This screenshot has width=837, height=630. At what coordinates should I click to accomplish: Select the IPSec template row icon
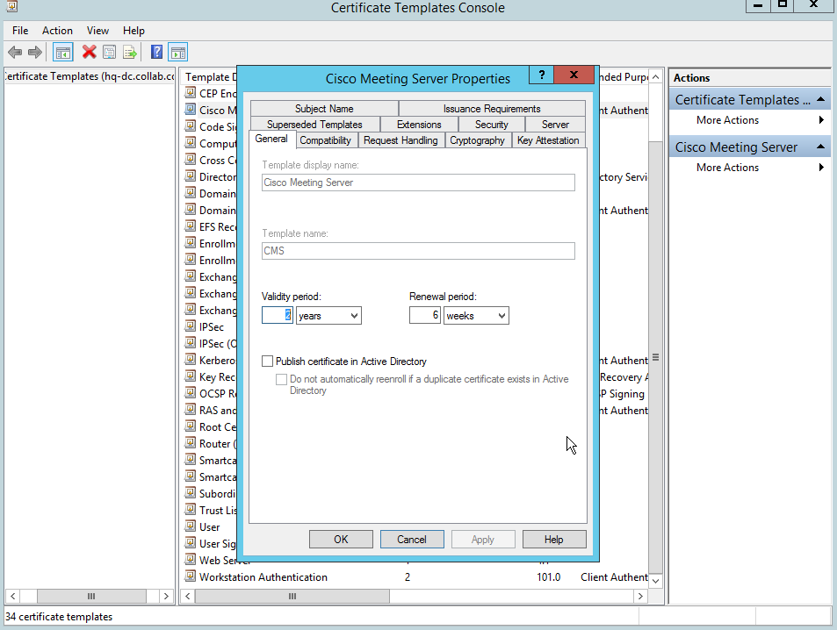pos(190,326)
